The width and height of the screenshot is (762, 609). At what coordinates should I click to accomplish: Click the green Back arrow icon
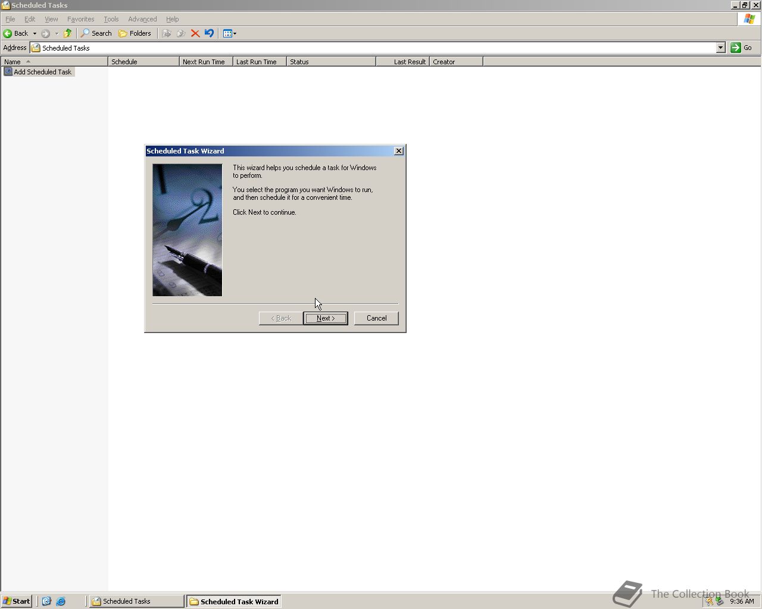8,33
